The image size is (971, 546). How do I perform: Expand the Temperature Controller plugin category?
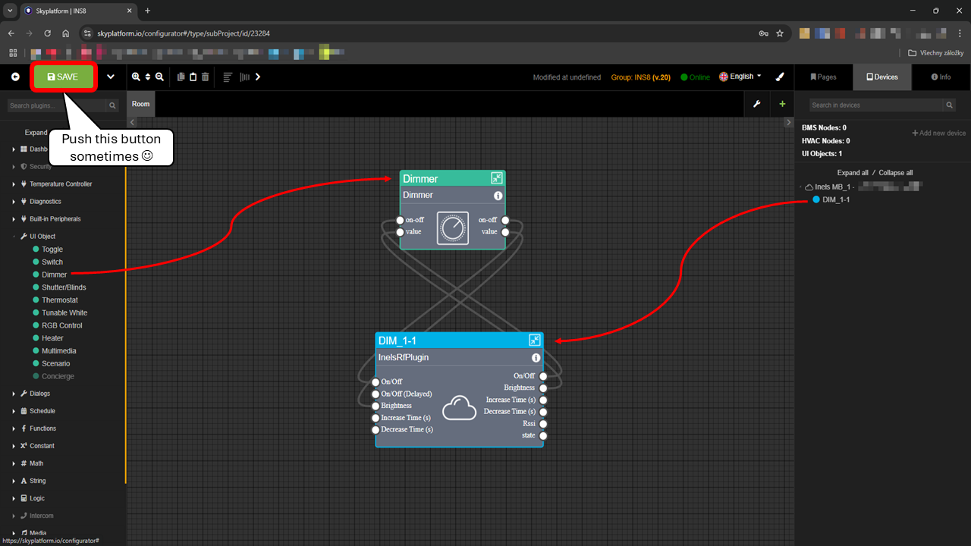point(14,184)
